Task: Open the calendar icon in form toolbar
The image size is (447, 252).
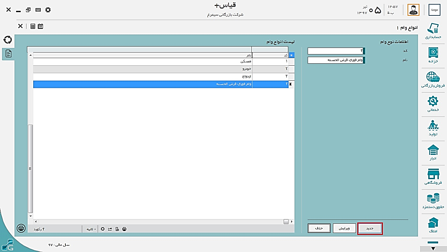Action: pyautogui.click(x=40, y=26)
